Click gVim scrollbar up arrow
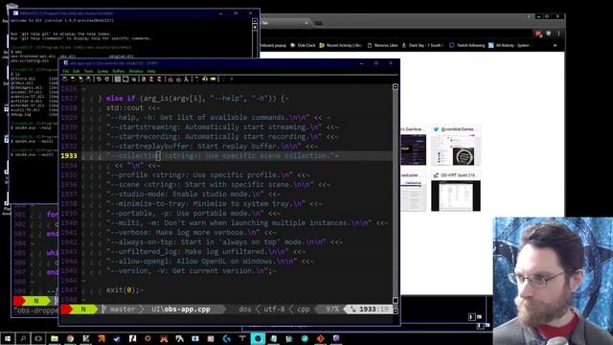This screenshot has width=613, height=345. pos(396,87)
